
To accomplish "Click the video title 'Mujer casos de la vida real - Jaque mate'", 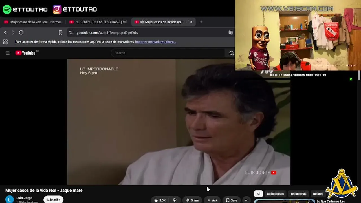I will point(44,190).
